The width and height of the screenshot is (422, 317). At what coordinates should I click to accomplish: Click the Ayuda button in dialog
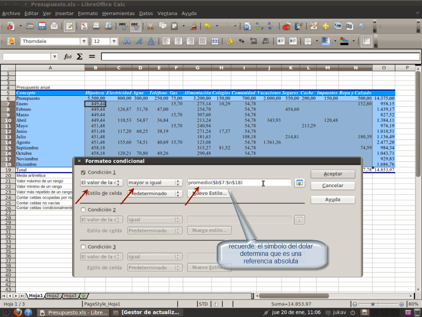point(333,199)
